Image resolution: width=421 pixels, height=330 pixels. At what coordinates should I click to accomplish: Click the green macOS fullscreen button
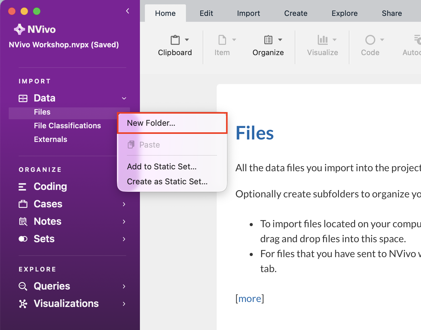pyautogui.click(x=37, y=11)
